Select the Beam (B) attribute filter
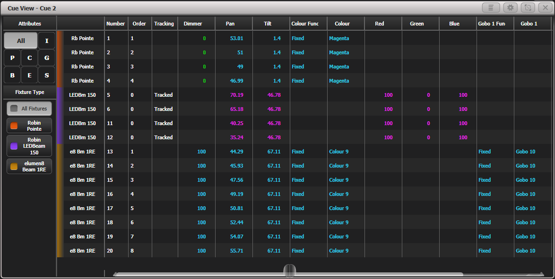 click(12, 75)
